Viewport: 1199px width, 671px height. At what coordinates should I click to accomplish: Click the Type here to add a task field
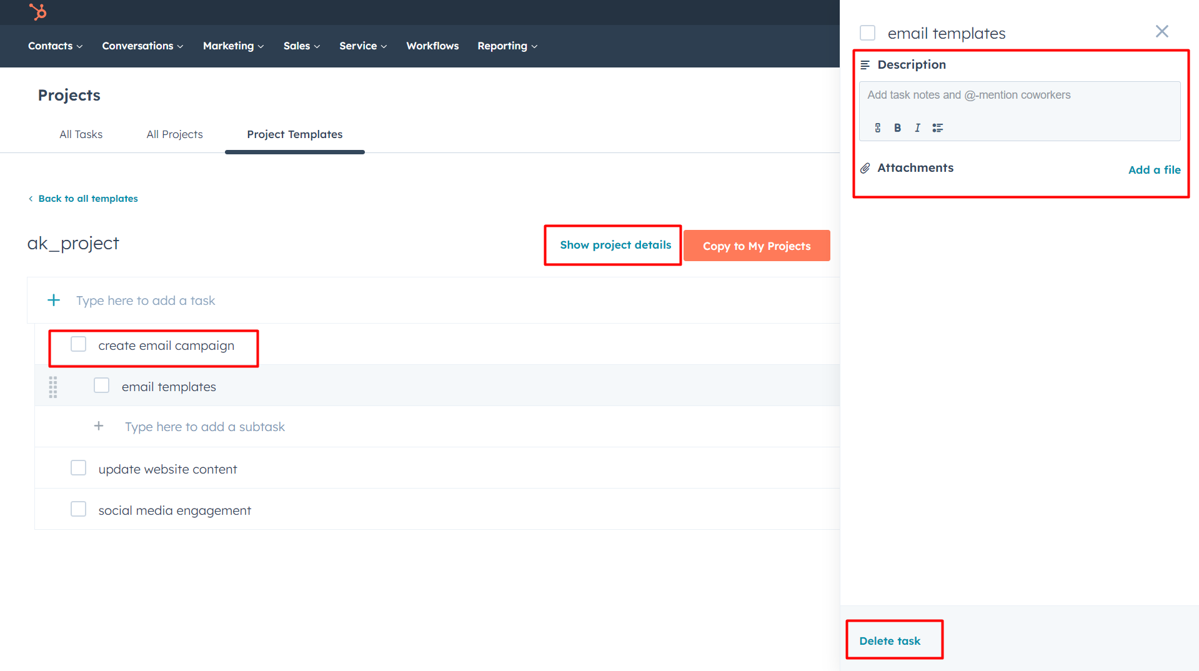tap(145, 300)
